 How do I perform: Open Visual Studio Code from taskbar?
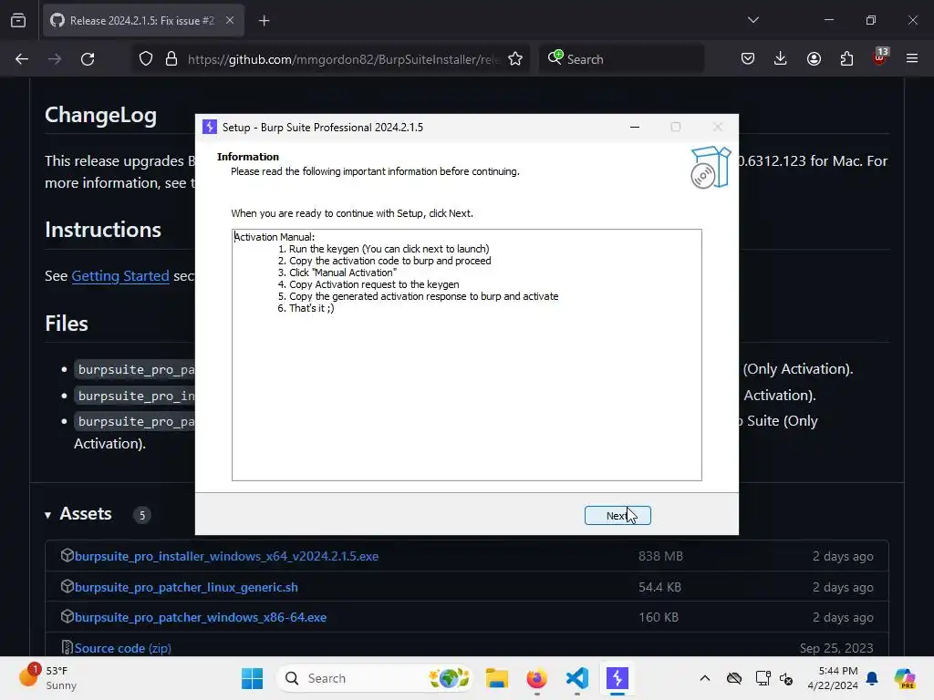tap(577, 678)
